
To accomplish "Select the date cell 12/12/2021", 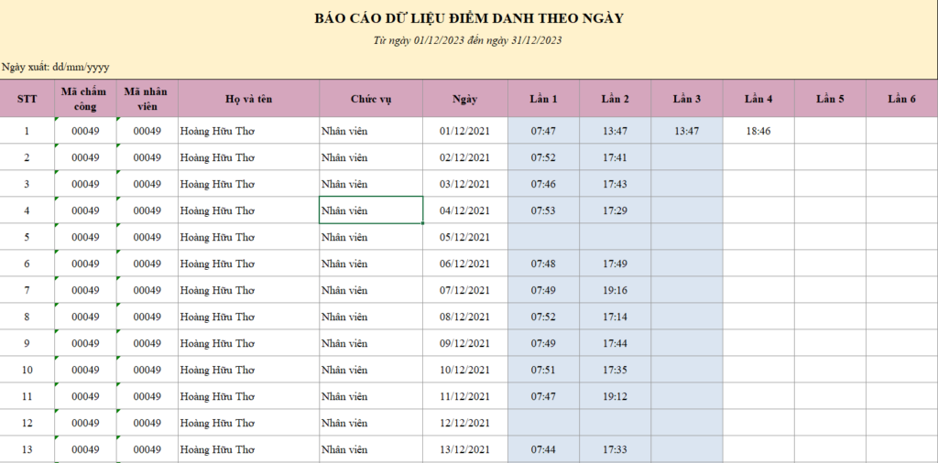I will tap(464, 423).
